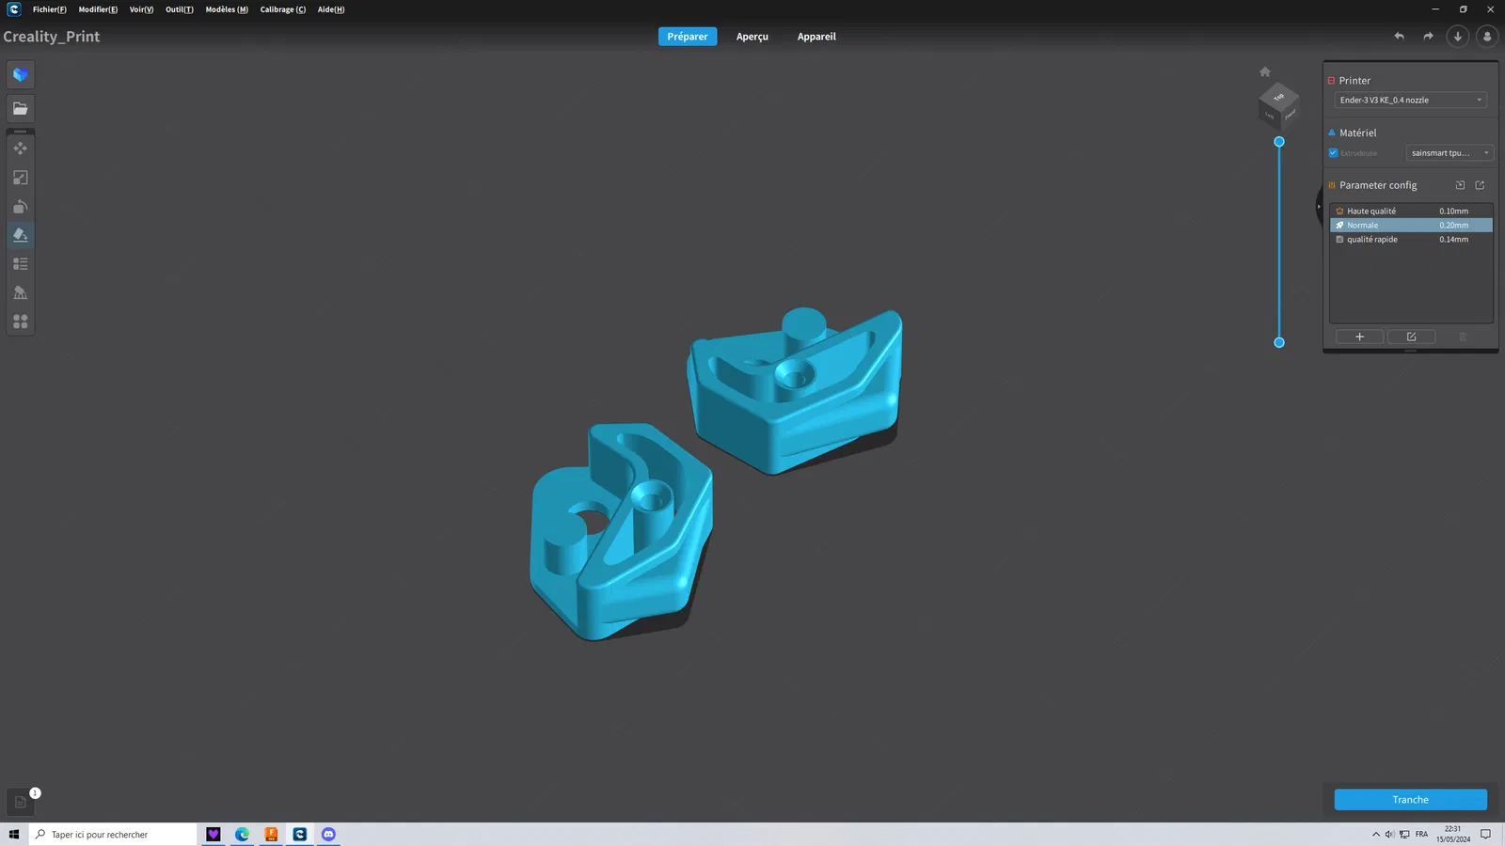This screenshot has width=1505, height=846.
Task: Switch to the Préparer tab
Action: tap(688, 37)
